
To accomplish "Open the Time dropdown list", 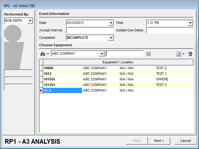I will point(190,23).
